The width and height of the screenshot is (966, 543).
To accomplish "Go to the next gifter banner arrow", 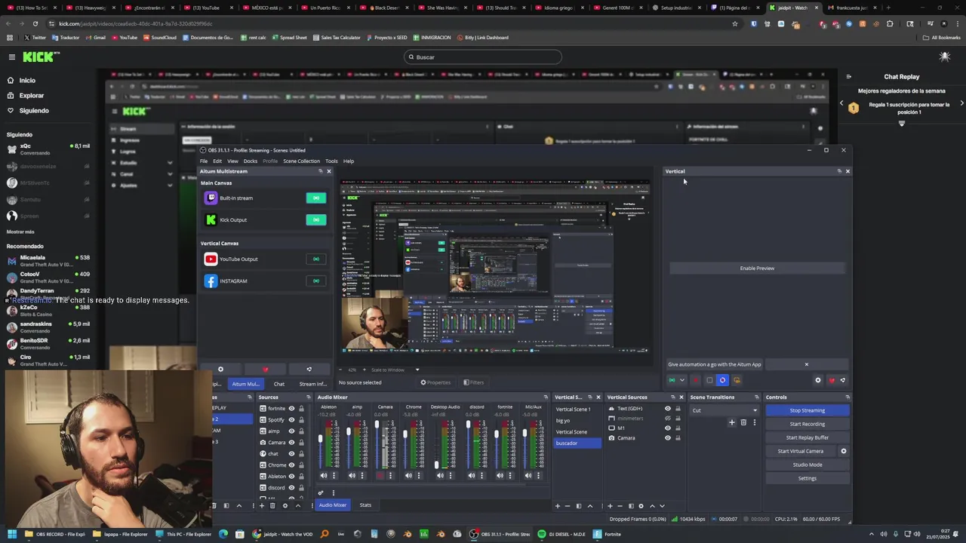I will [961, 103].
